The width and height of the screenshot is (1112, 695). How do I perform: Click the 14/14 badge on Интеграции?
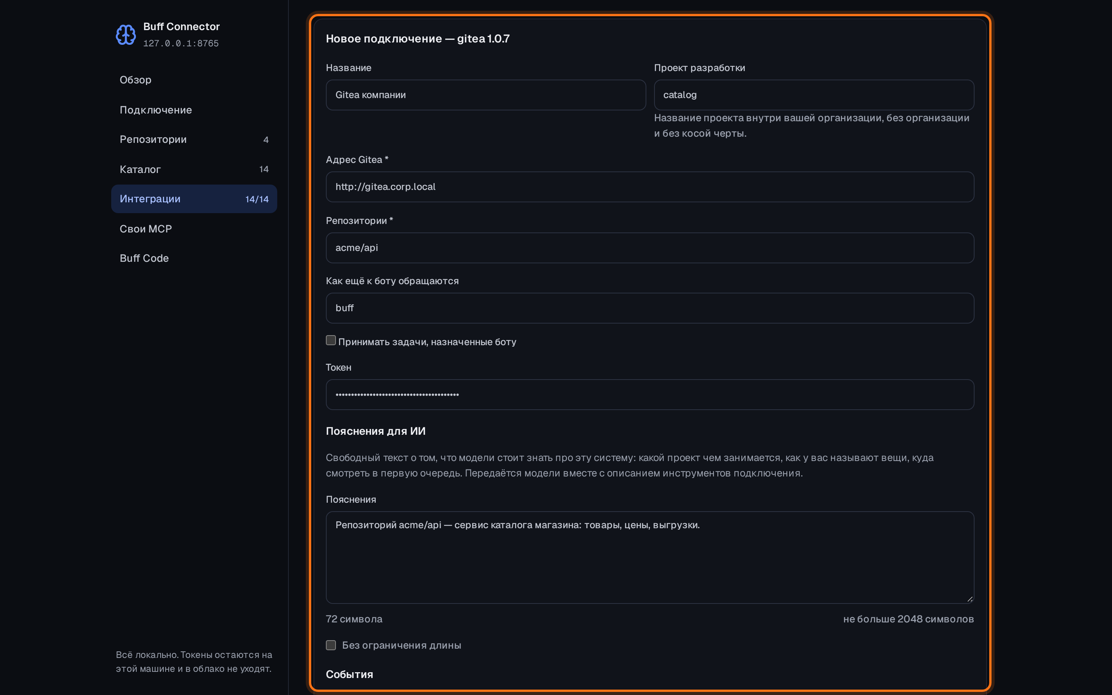point(257,199)
